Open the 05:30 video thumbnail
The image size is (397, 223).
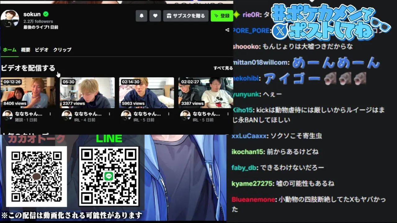tap(87, 93)
